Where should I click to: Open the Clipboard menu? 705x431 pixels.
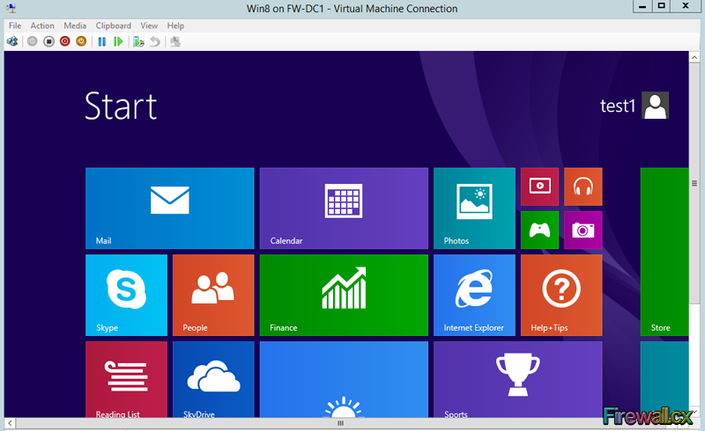[114, 26]
